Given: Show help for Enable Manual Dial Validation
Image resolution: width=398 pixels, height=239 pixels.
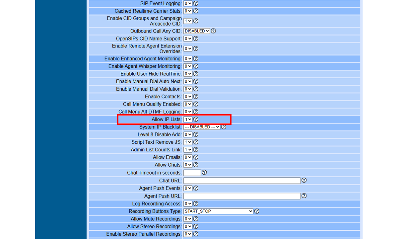Looking at the screenshot, I should [196, 89].
